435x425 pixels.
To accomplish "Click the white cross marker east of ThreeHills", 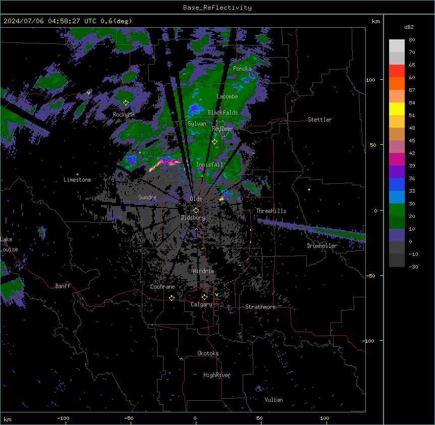I will pyautogui.click(x=309, y=189).
